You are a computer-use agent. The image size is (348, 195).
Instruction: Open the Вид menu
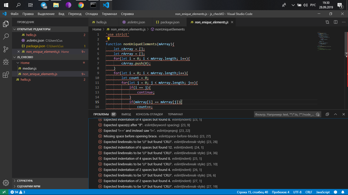coord(61,14)
